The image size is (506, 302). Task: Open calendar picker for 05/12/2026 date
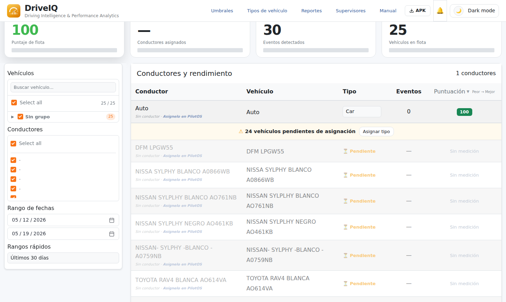coord(112,220)
